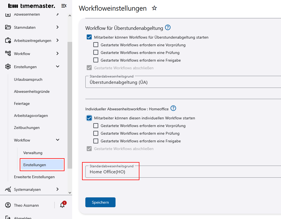The width and height of the screenshot is (281, 219).
Task: Open help icon for Homeoffice workflow
Action: [x=173, y=108]
